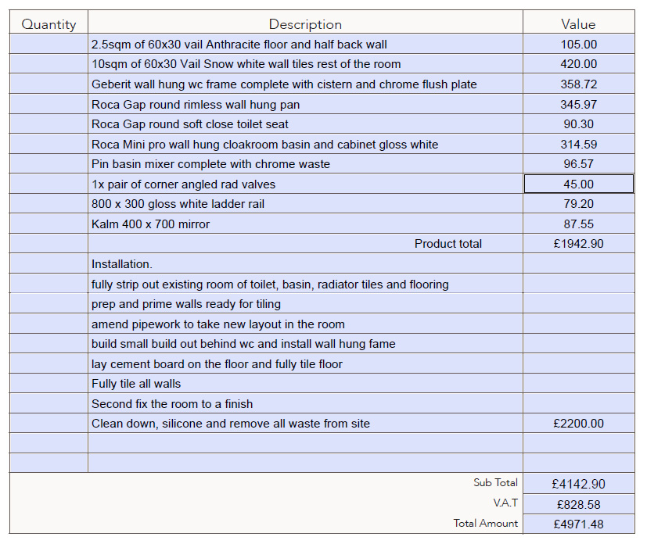
Task: Select the highlighted 45.00 value cell
Action: click(x=578, y=184)
